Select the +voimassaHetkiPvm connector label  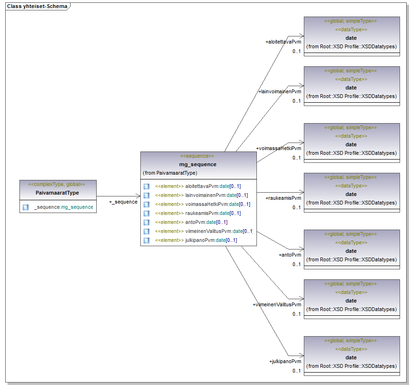278,148
